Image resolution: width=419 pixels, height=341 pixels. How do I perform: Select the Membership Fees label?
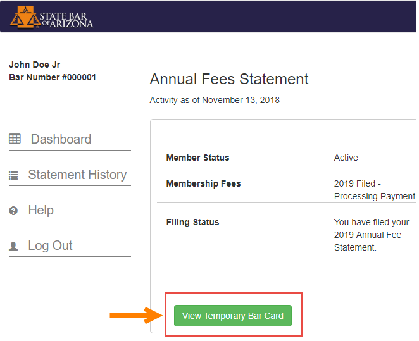[x=203, y=183]
